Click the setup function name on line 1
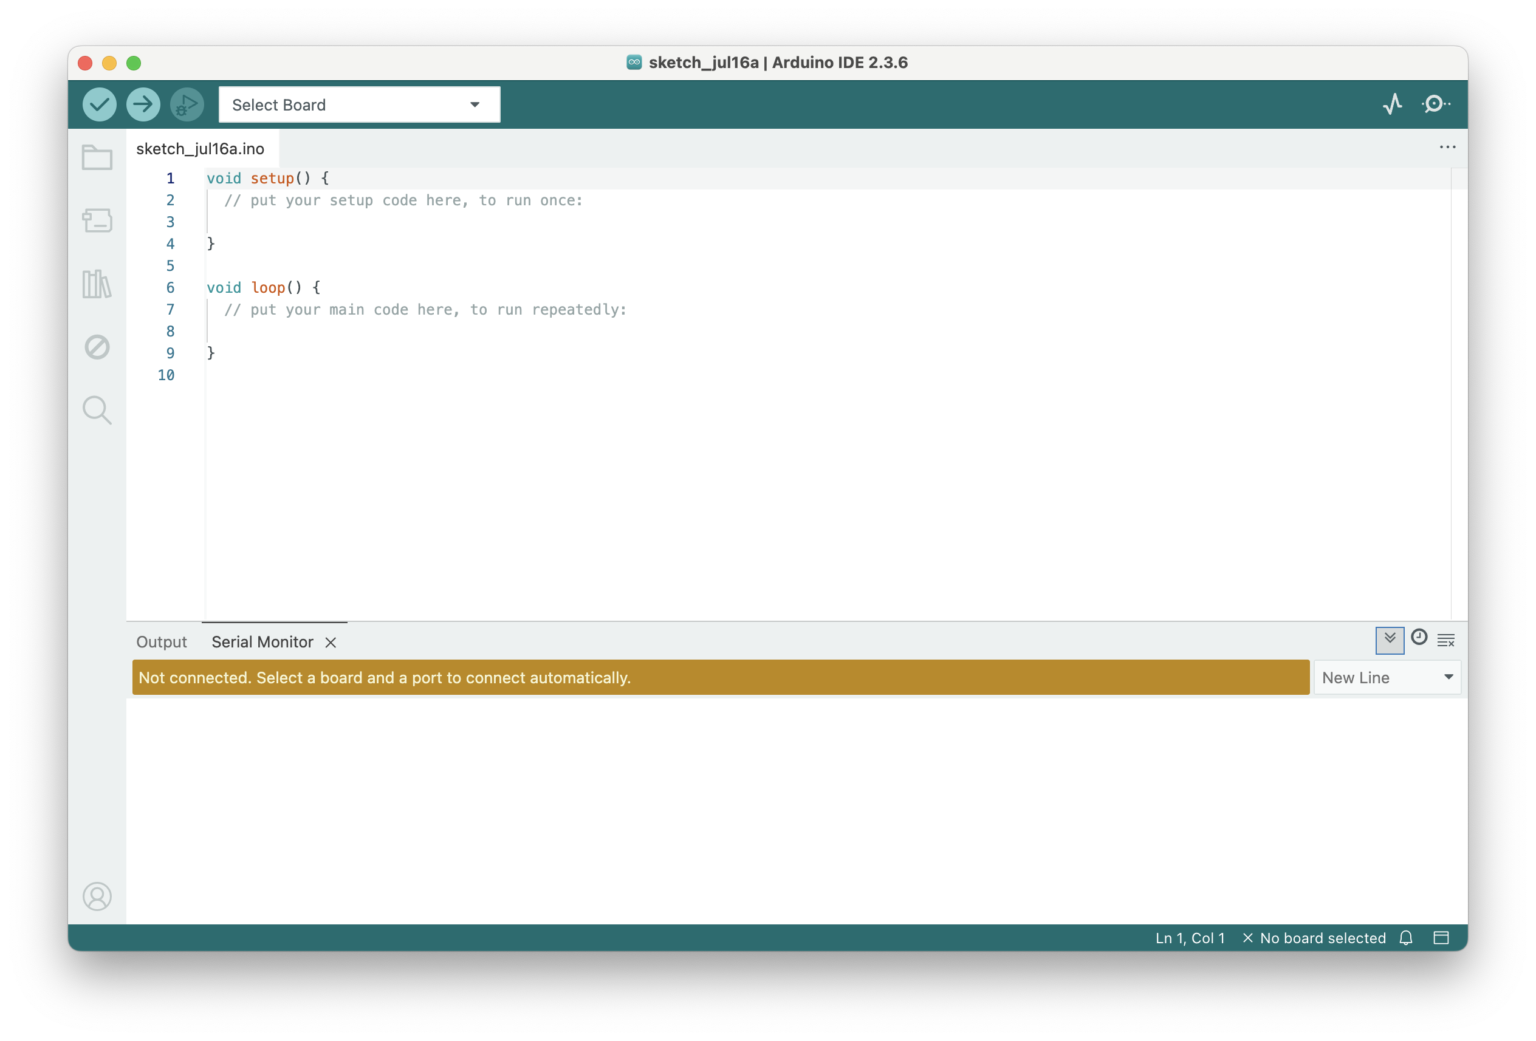Viewport: 1536px width, 1041px height. [x=272, y=179]
